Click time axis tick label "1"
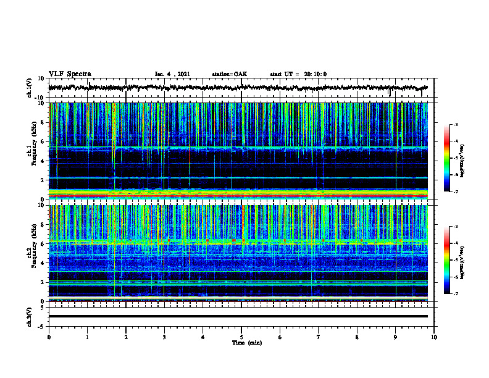Screen dimensions: 489x378 click(87, 337)
